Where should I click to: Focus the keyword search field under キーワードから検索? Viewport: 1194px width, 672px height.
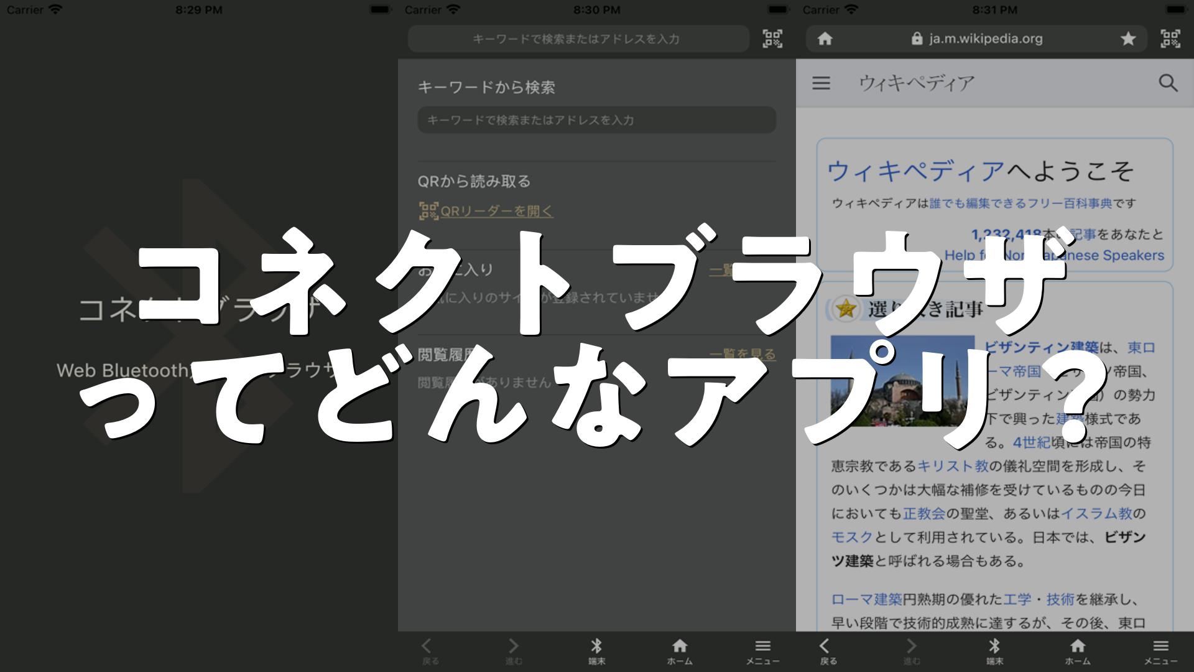point(596,119)
